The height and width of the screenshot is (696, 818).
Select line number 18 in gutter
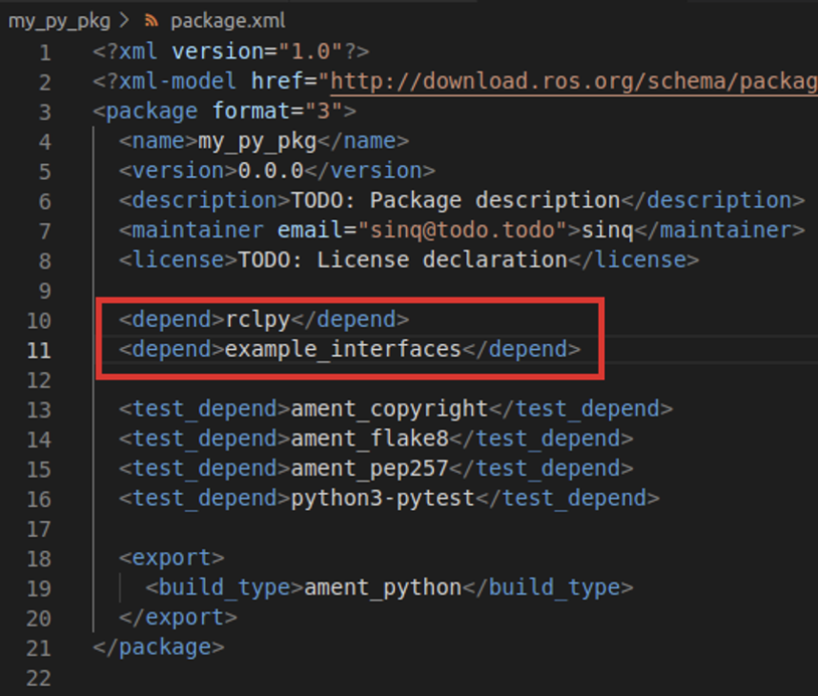click(38, 559)
